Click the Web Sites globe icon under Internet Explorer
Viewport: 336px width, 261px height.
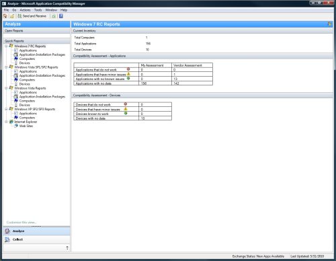pyautogui.click(x=16, y=126)
